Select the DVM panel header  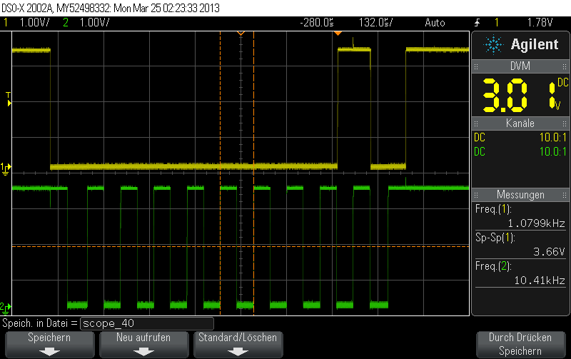(520, 66)
